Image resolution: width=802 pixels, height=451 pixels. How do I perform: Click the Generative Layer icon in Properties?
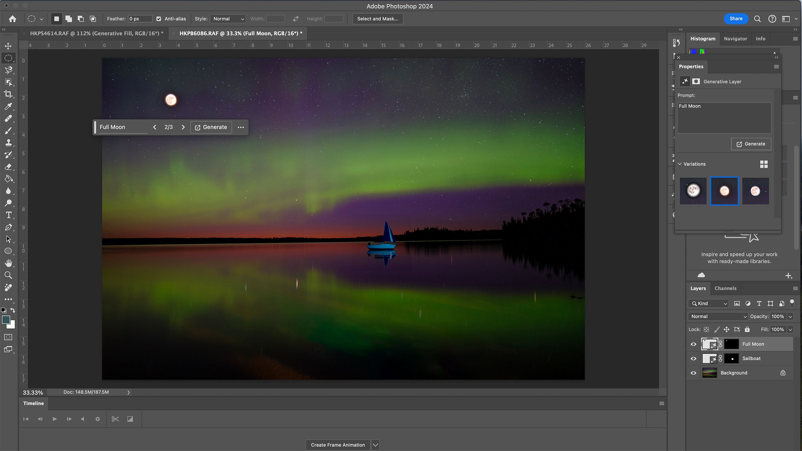coord(685,81)
